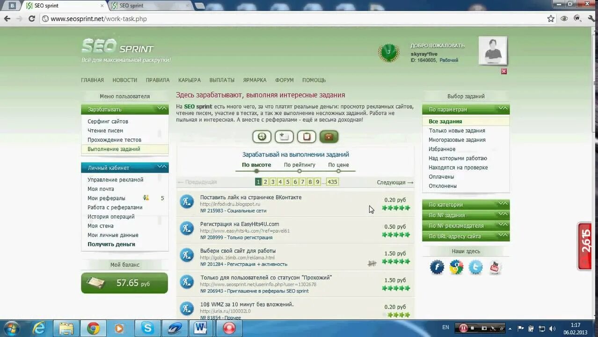Expand the По категории filter section
The height and width of the screenshot is (337, 598).
pyautogui.click(x=466, y=205)
